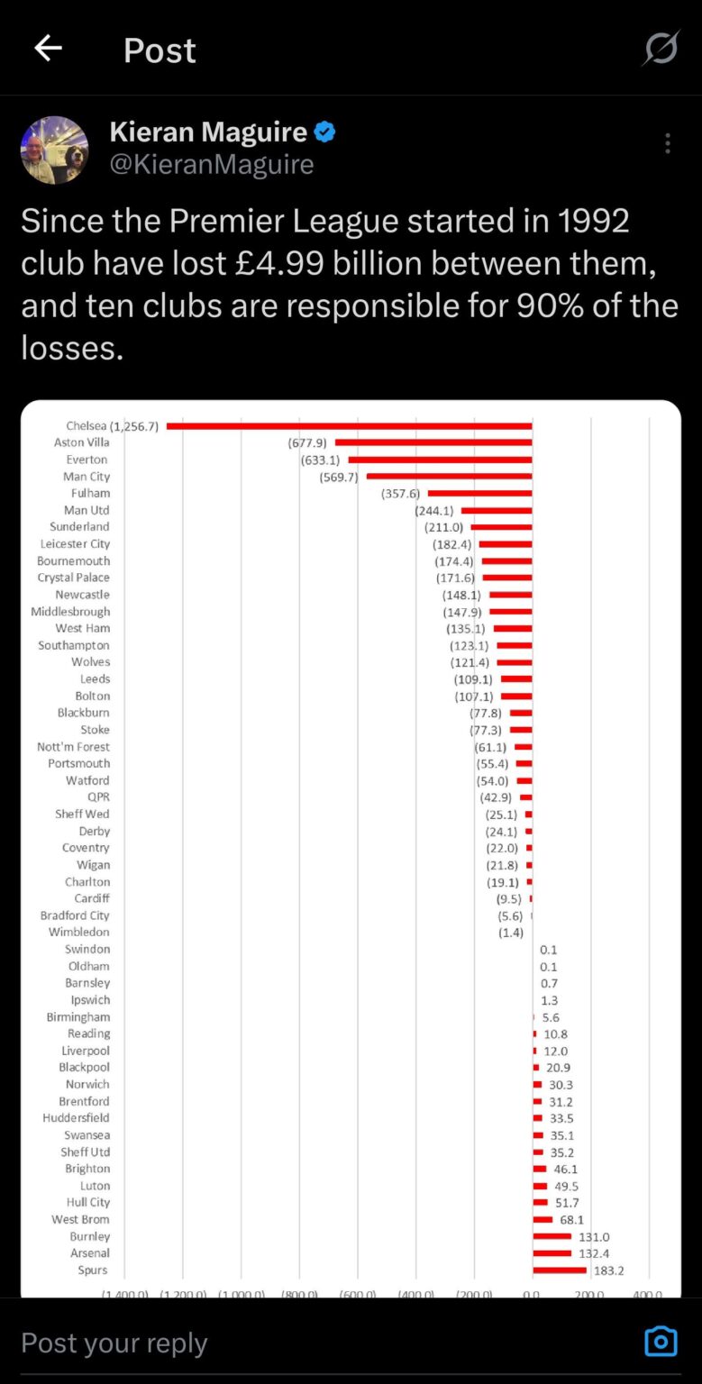Open the three-dot post options menu
Screen dimensions: 702x1384
(x=667, y=142)
